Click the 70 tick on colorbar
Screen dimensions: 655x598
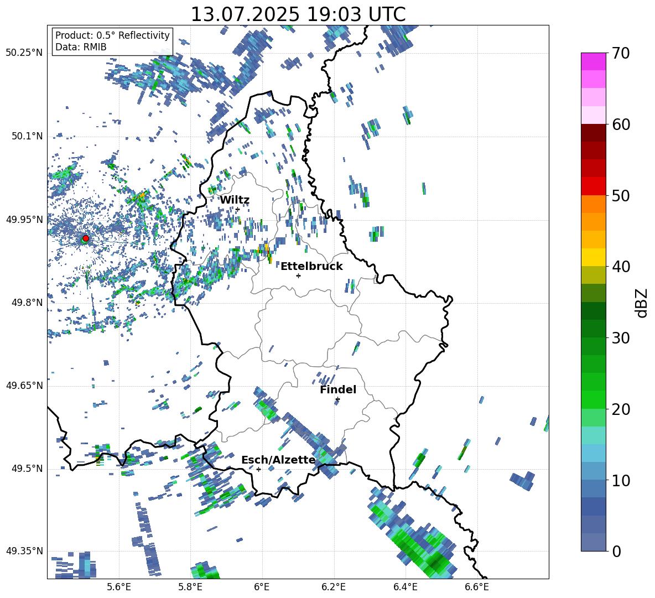click(620, 53)
